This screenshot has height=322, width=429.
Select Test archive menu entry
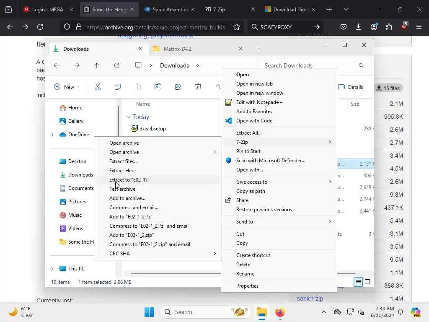click(158, 189)
